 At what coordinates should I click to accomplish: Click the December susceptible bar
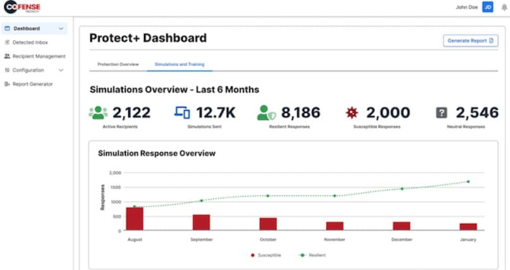pyautogui.click(x=402, y=226)
